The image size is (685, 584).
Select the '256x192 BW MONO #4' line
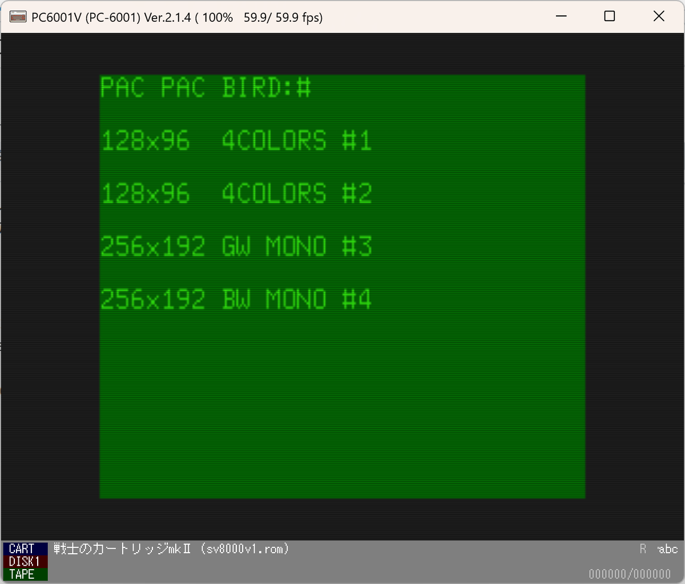click(236, 299)
